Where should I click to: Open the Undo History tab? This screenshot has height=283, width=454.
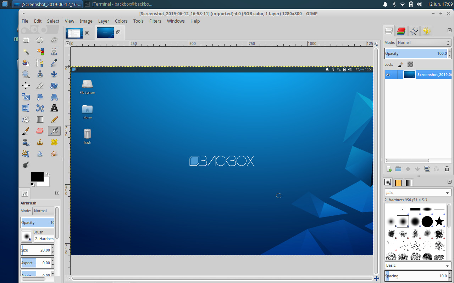pyautogui.click(x=426, y=31)
